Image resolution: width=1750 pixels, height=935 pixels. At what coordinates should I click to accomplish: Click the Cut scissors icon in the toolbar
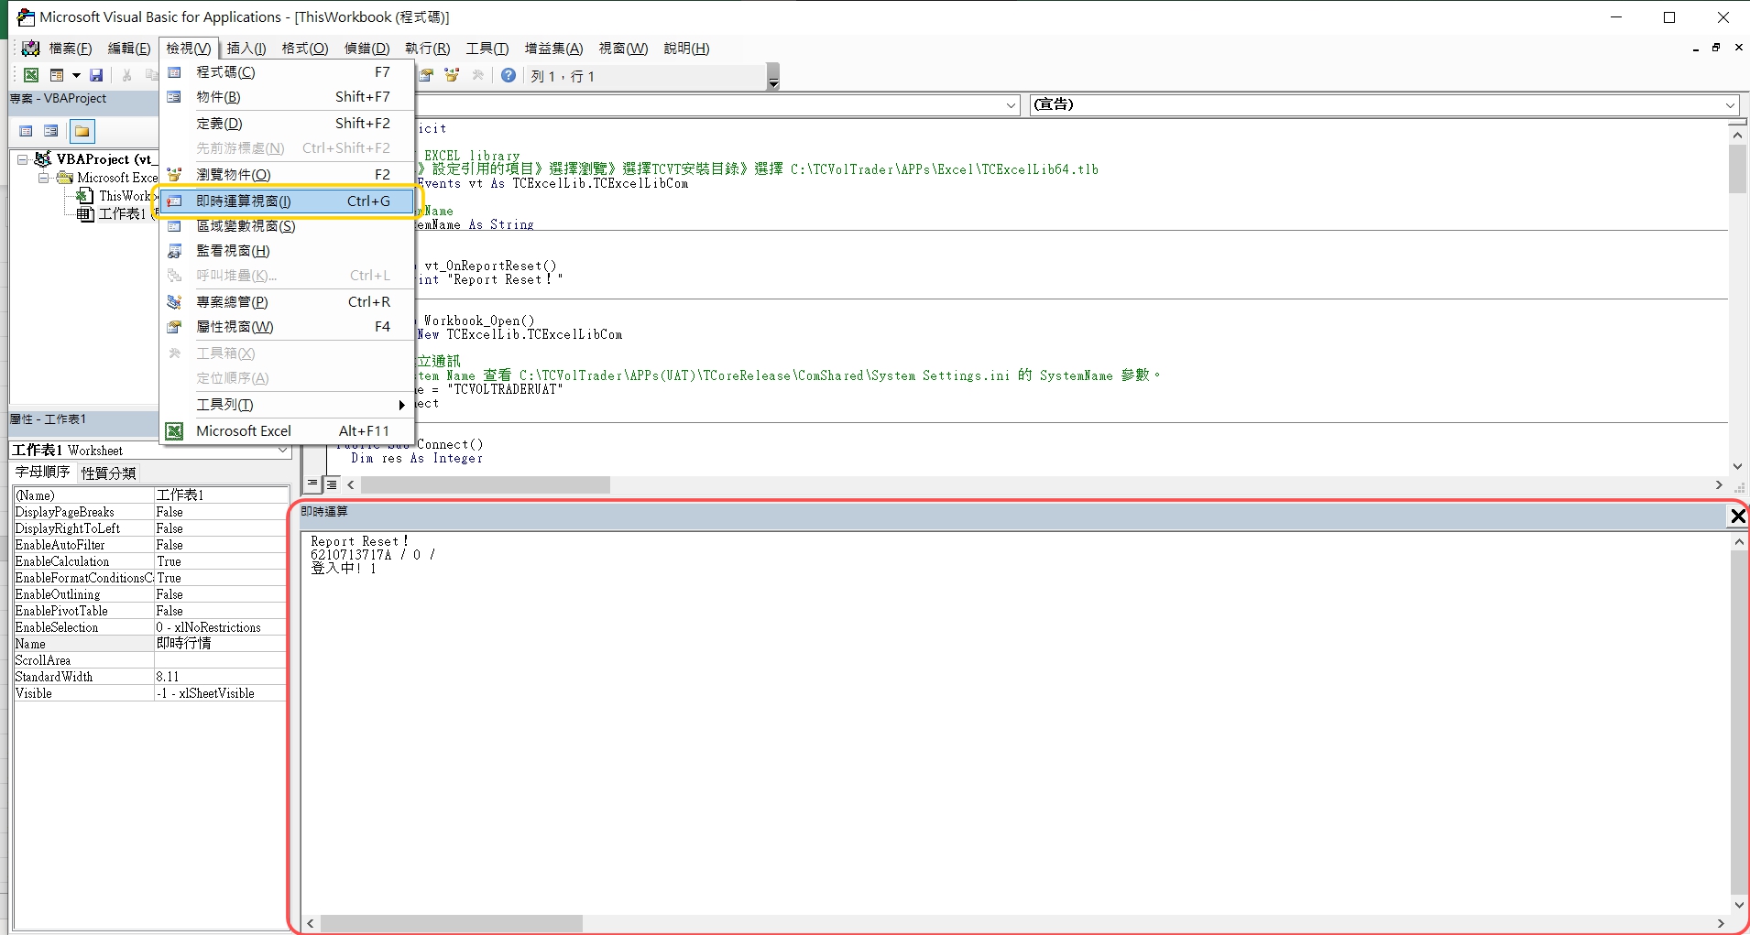127,75
